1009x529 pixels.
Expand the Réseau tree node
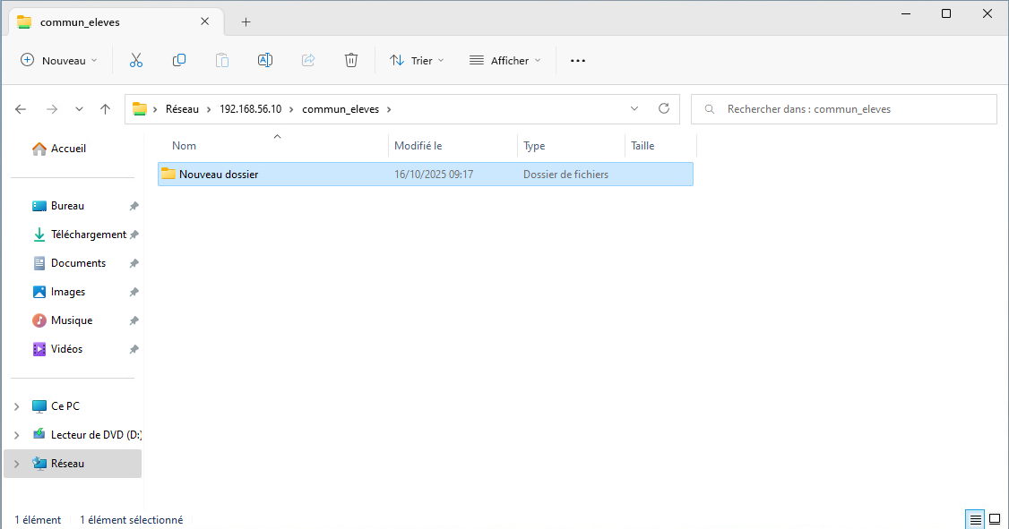coord(16,464)
